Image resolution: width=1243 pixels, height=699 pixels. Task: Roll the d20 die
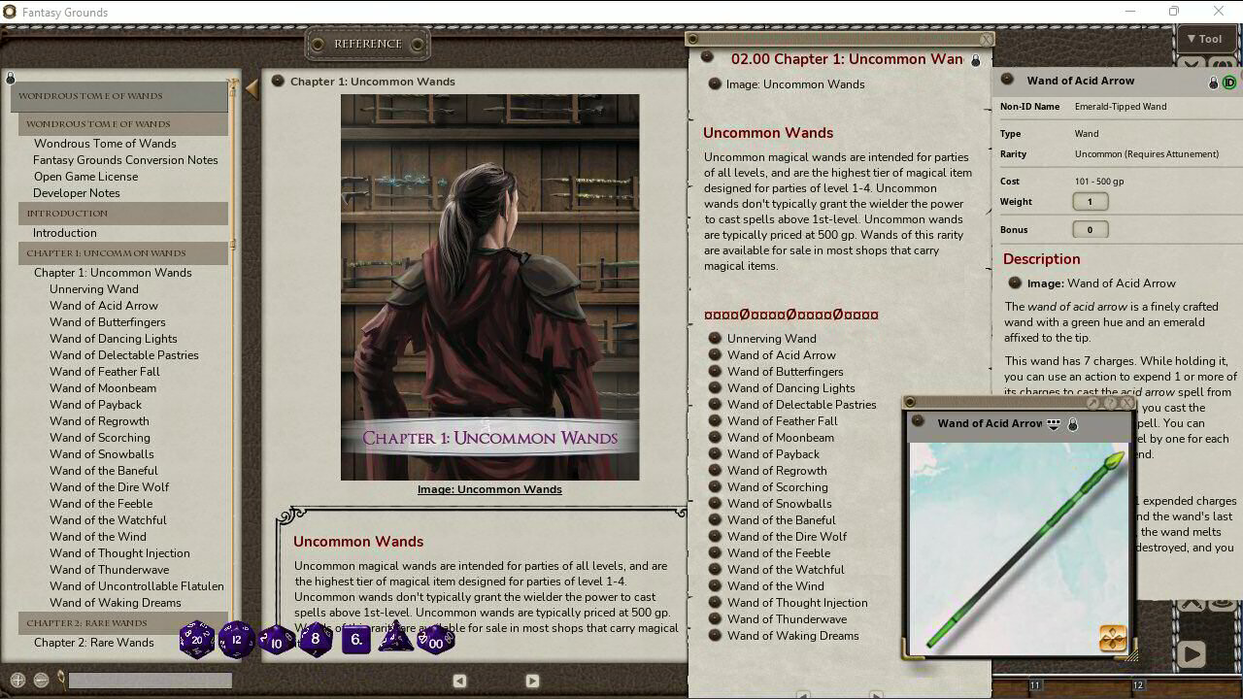click(x=197, y=639)
